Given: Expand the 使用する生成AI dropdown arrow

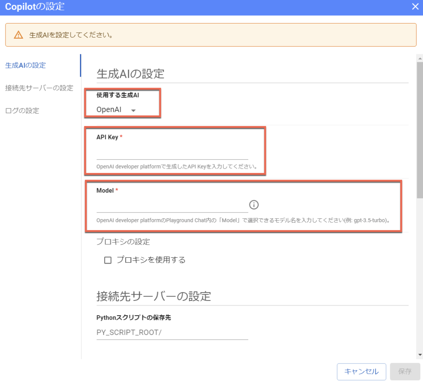Looking at the screenshot, I should pos(133,111).
